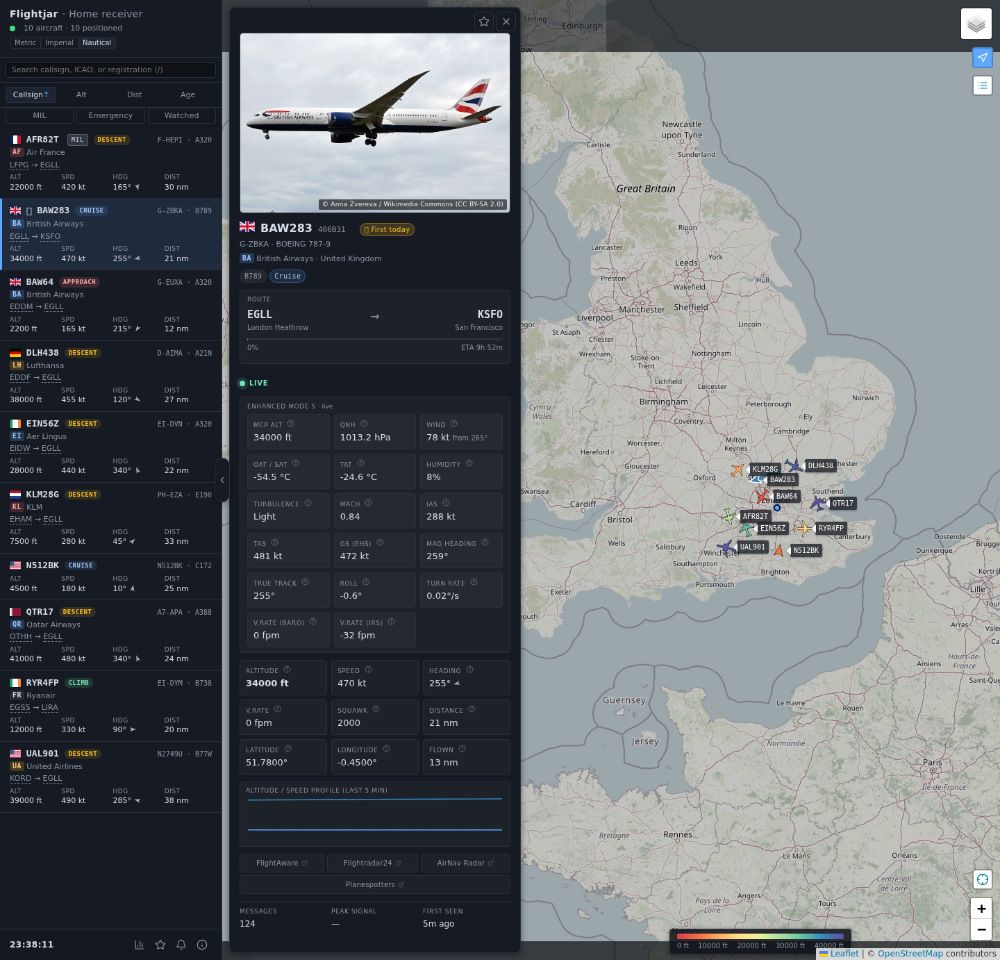Click the altitude color legend gradient
1000x960 pixels.
[x=760, y=936]
